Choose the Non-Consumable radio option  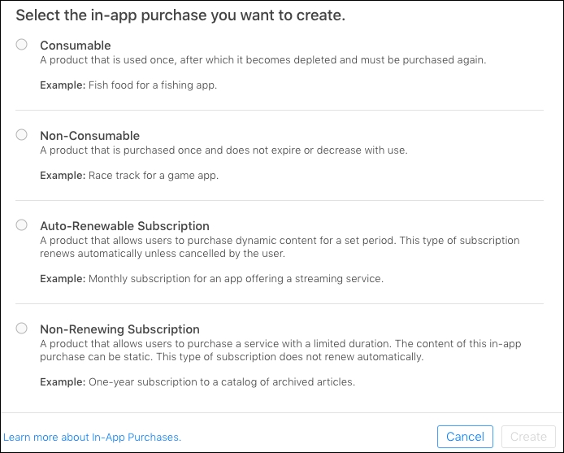21,135
